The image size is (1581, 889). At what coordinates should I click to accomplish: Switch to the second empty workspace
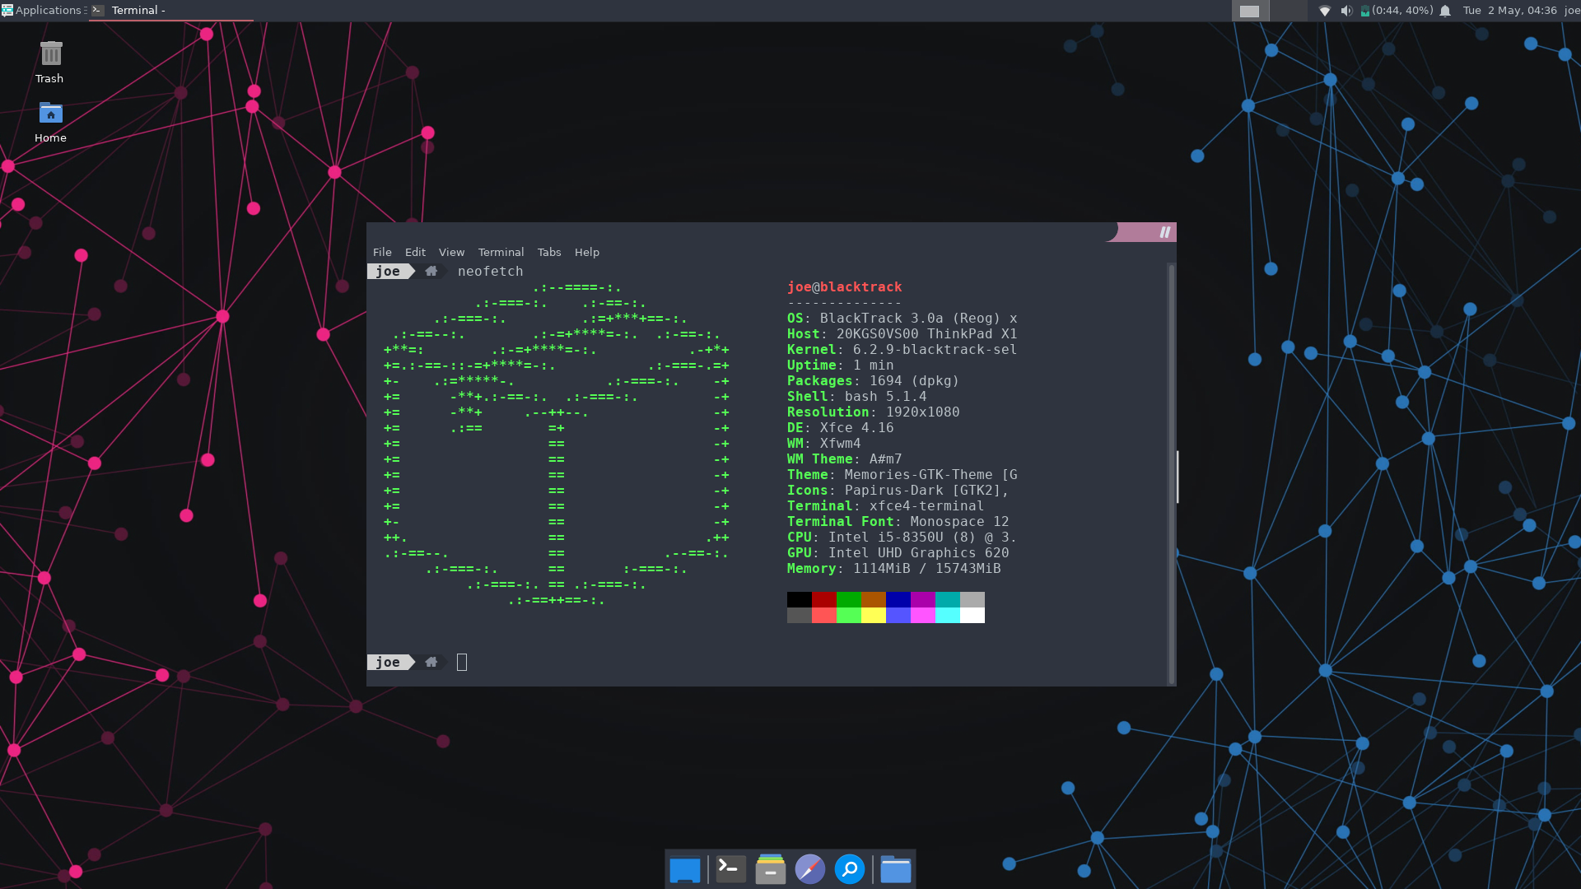(x=1288, y=11)
